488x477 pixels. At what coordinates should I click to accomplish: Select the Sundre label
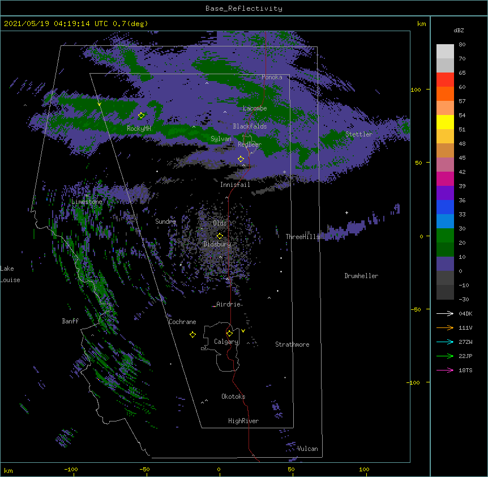click(x=165, y=222)
